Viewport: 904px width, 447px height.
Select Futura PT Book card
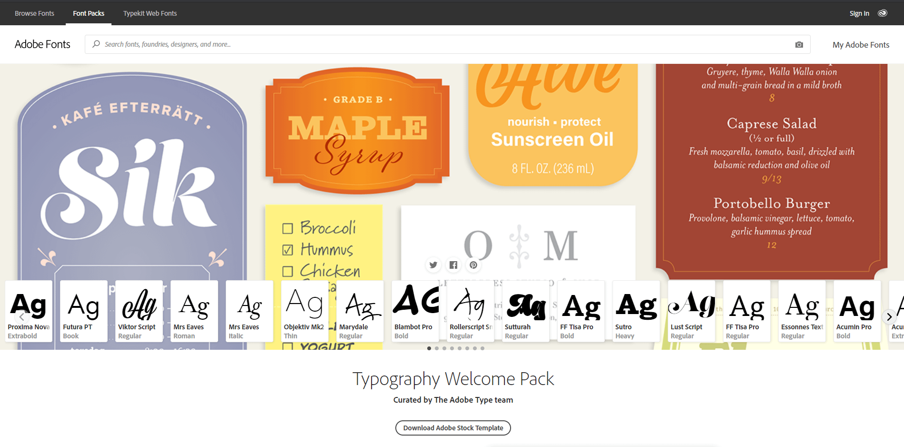tap(84, 311)
